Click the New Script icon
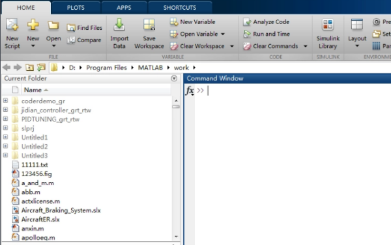Screen dimensions: 391x245 point(12,25)
